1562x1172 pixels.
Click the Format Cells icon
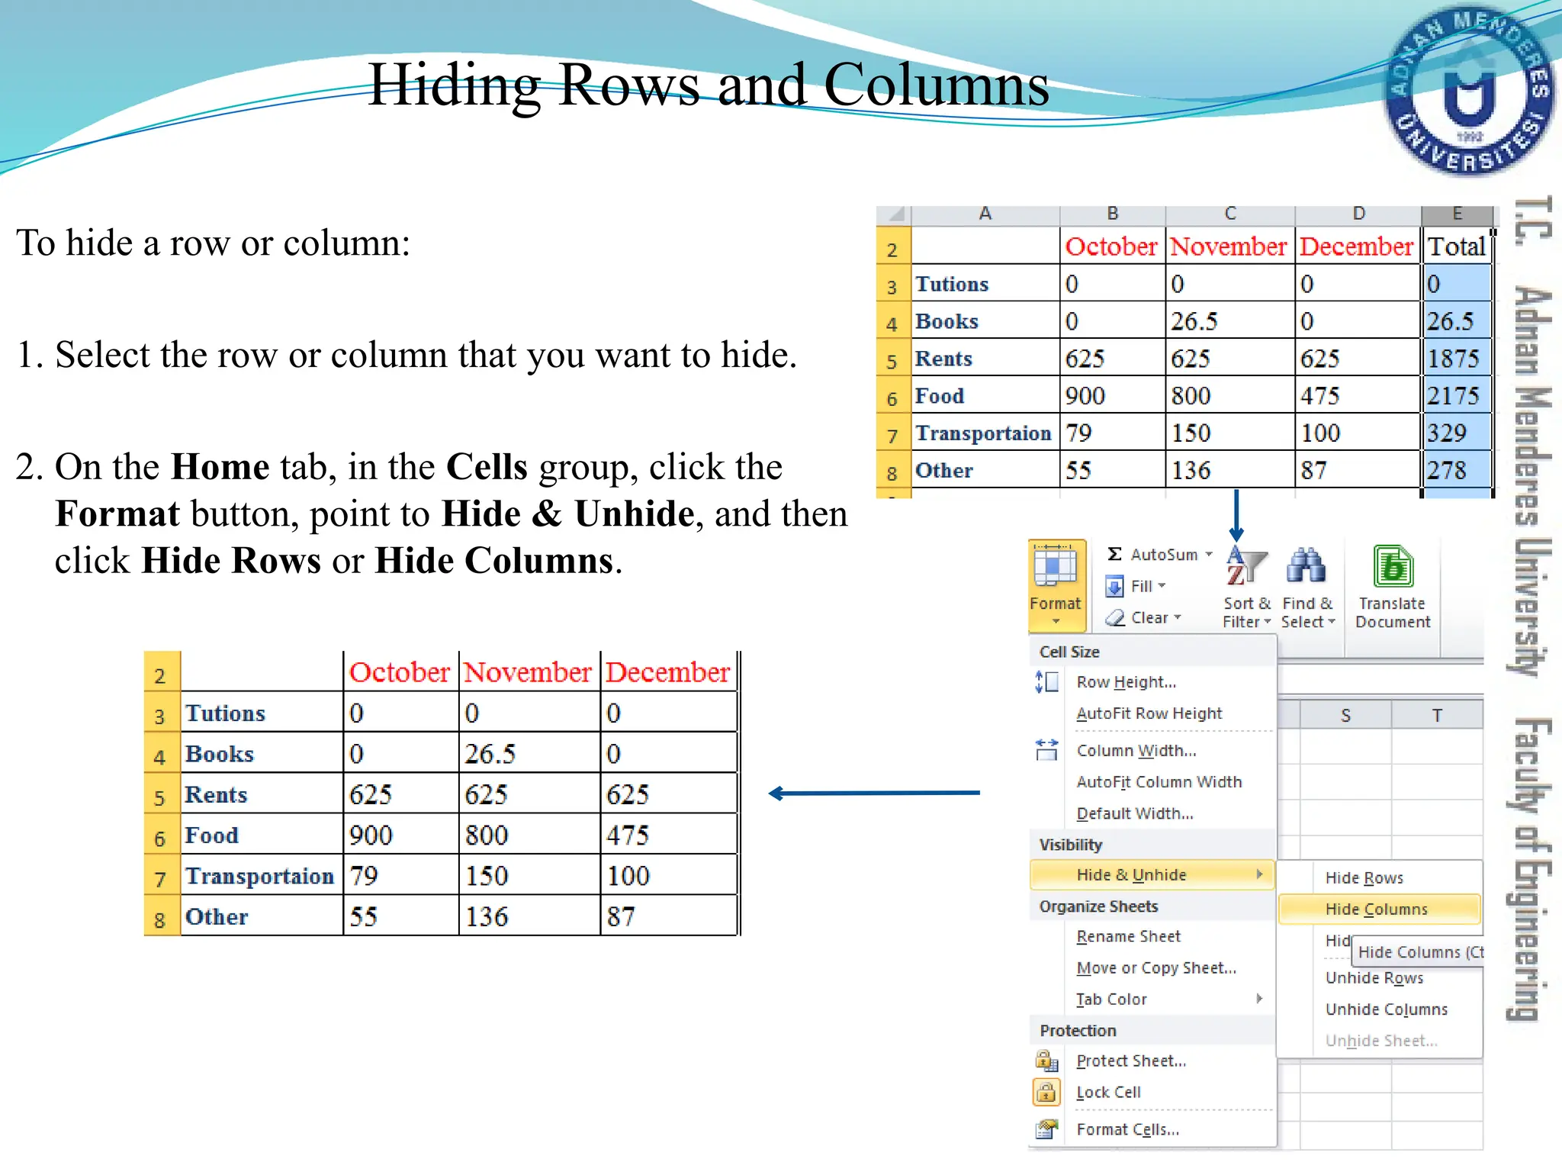coord(1046,1129)
